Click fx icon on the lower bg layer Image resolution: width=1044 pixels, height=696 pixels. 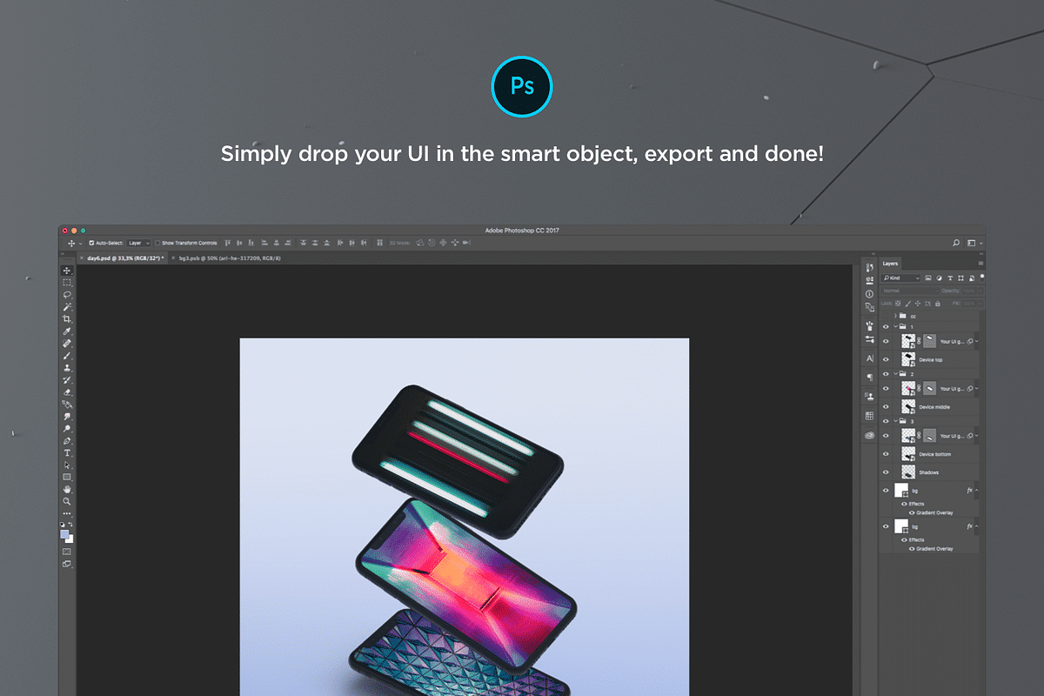[969, 526]
